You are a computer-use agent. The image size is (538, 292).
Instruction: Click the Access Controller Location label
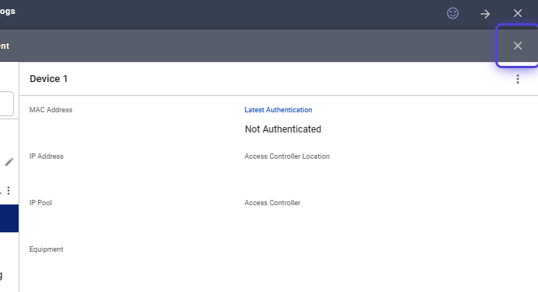pos(287,156)
